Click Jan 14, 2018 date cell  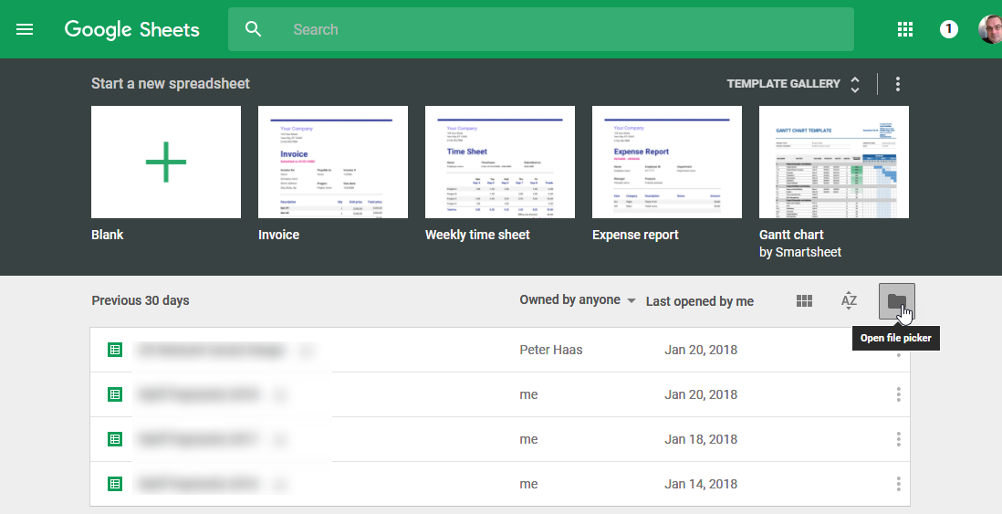pyautogui.click(x=700, y=484)
